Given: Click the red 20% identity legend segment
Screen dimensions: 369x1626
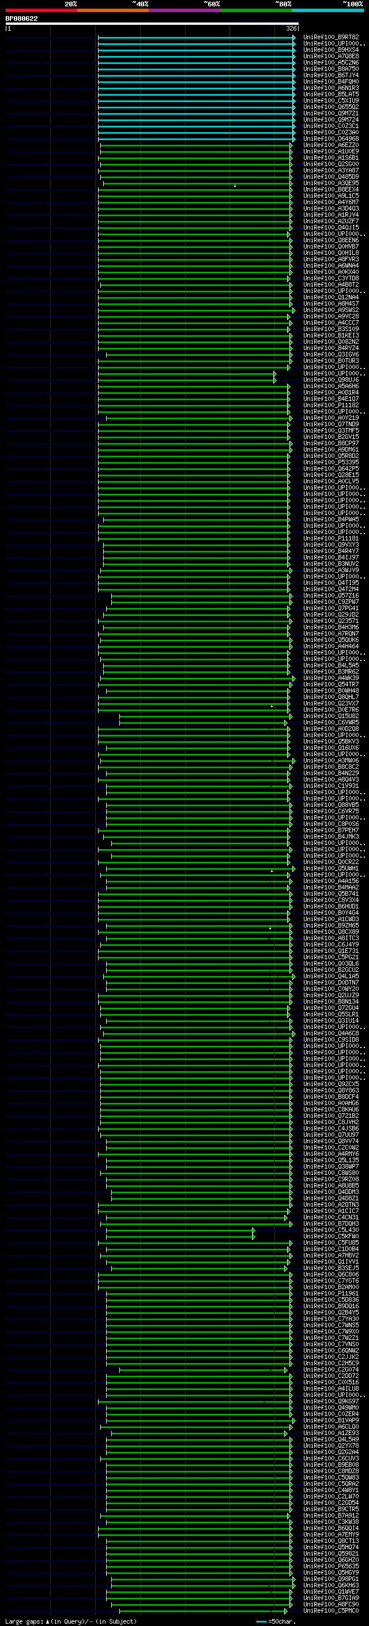Looking at the screenshot, I should click(41, 10).
